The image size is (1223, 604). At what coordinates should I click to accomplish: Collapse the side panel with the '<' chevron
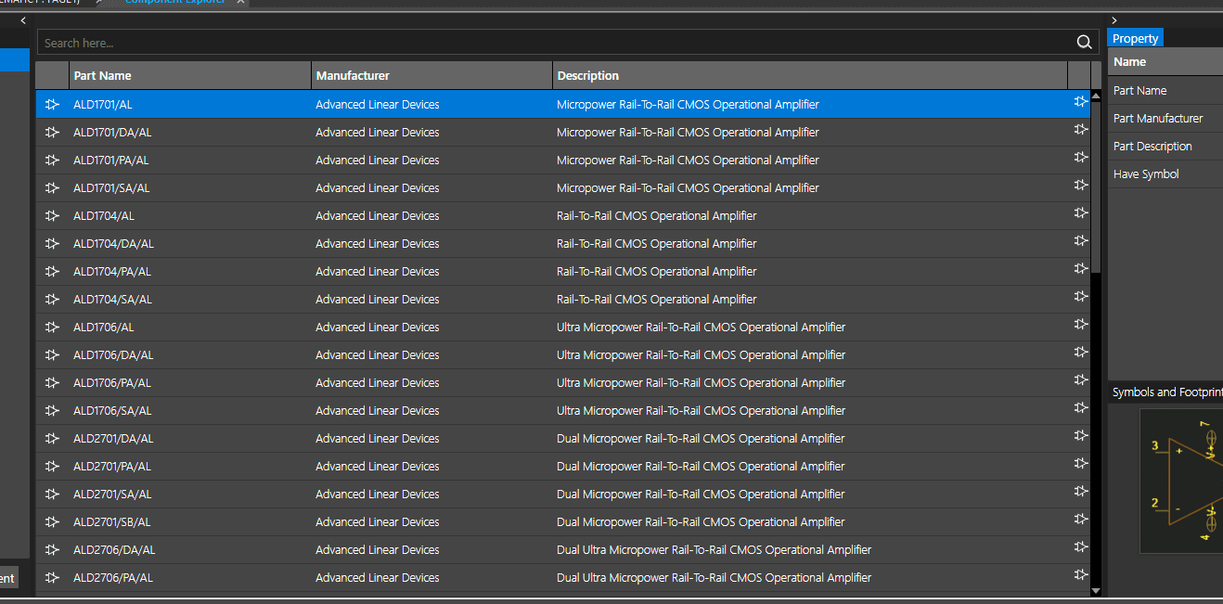click(x=22, y=19)
